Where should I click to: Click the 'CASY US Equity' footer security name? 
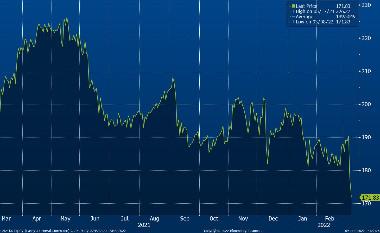(x=11, y=231)
